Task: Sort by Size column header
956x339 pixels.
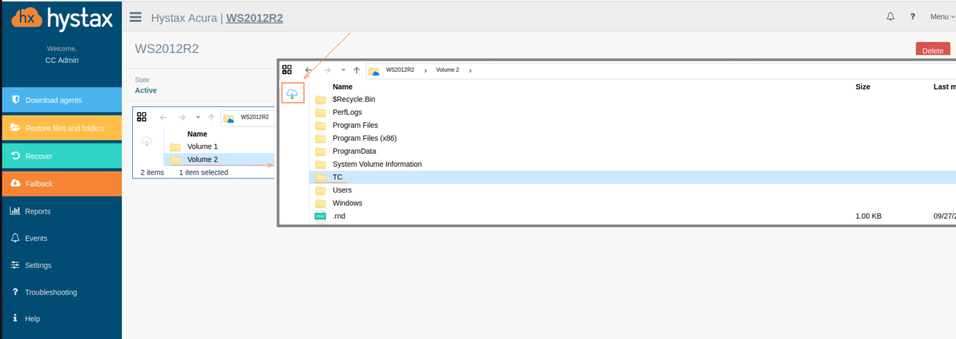Action: 863,87
